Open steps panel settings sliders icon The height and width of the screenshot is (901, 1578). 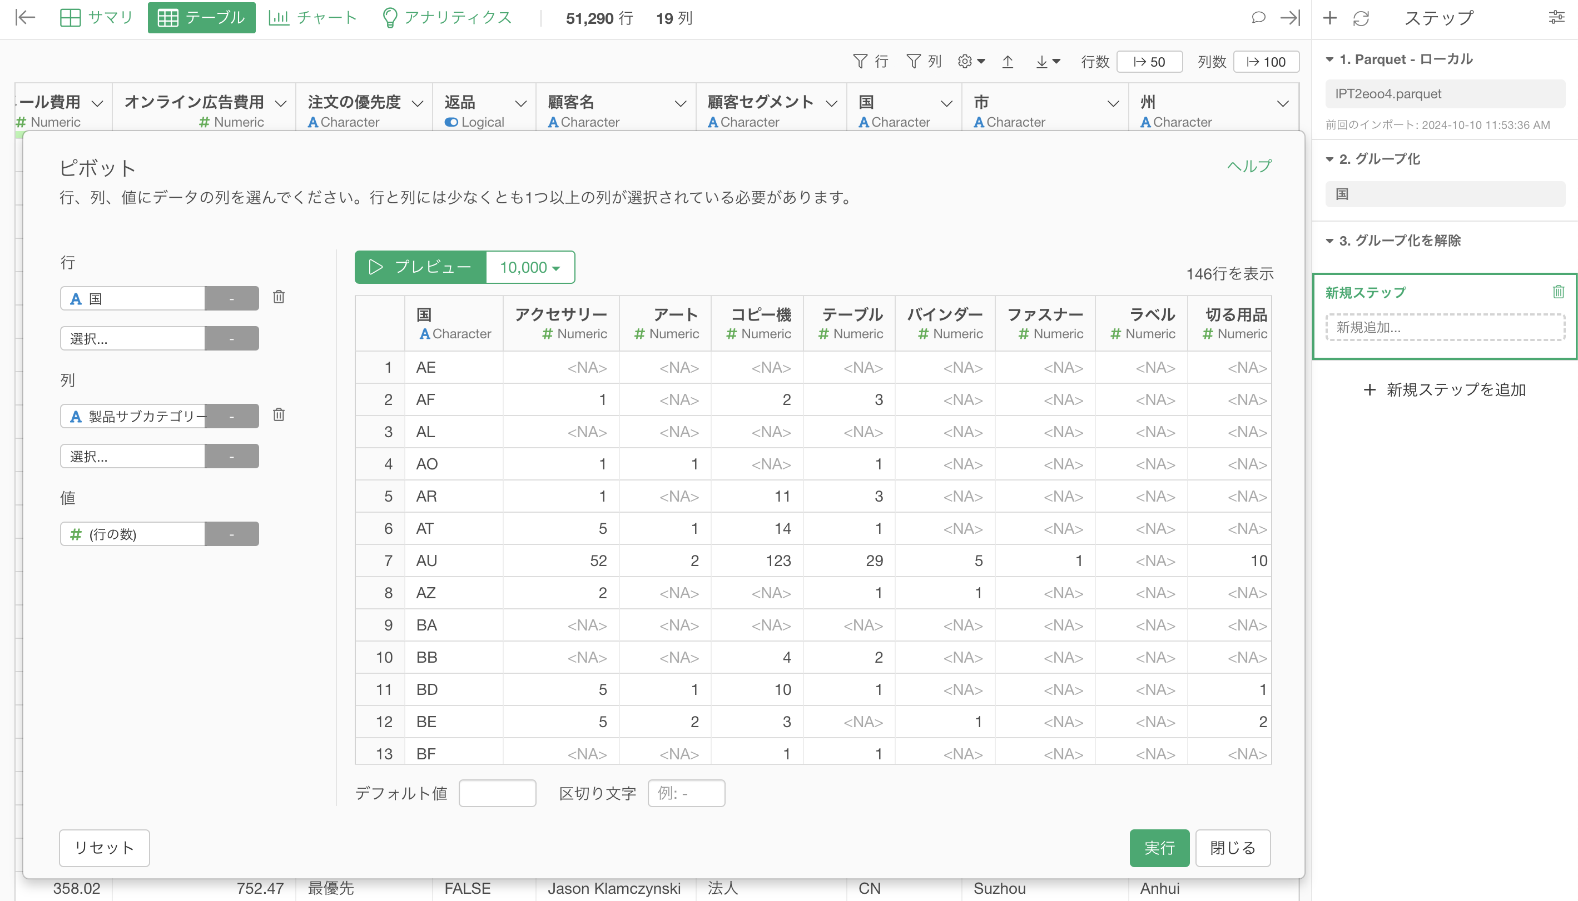[x=1556, y=18]
